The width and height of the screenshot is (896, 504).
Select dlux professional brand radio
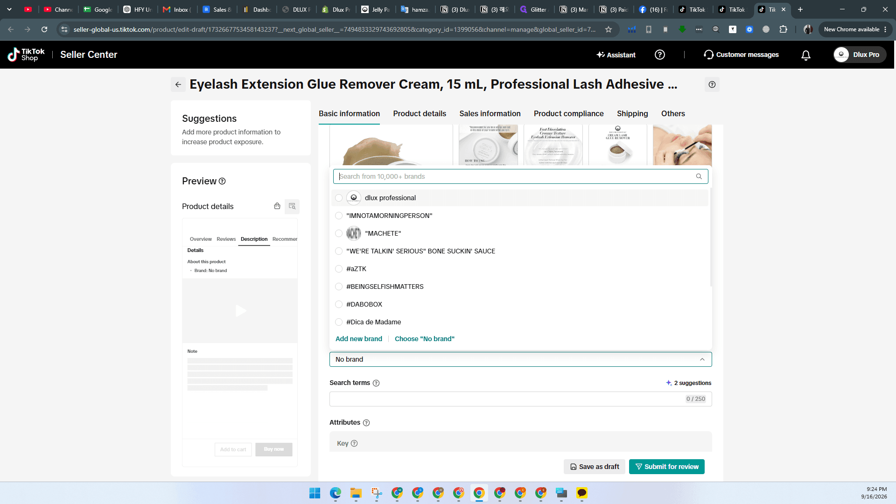coord(339,198)
